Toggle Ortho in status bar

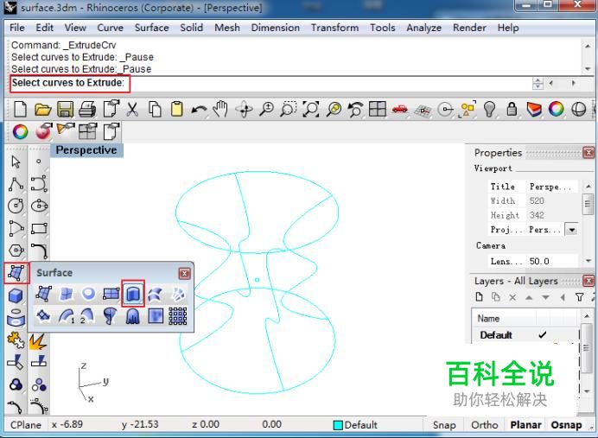pyautogui.click(x=484, y=425)
